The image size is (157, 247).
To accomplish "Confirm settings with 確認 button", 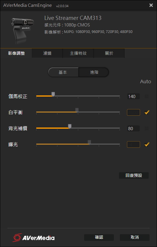I will pyautogui.click(x=99, y=237).
